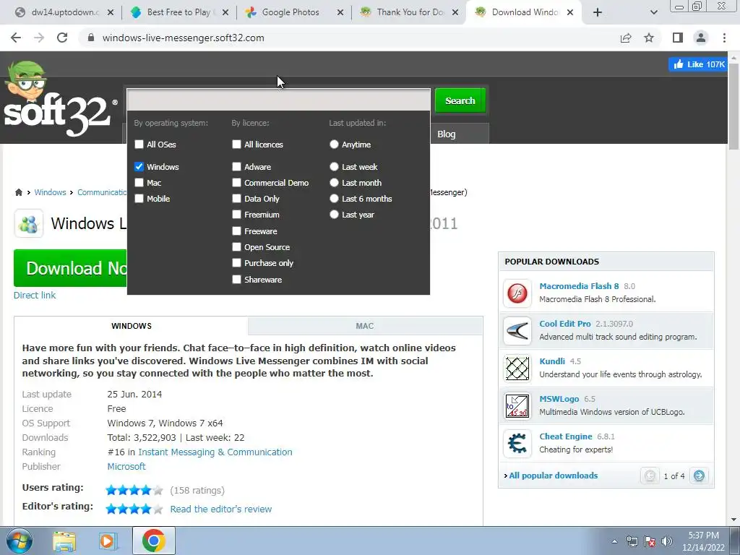Check the Purchase only checkbox
The image size is (740, 555).
[236, 263]
